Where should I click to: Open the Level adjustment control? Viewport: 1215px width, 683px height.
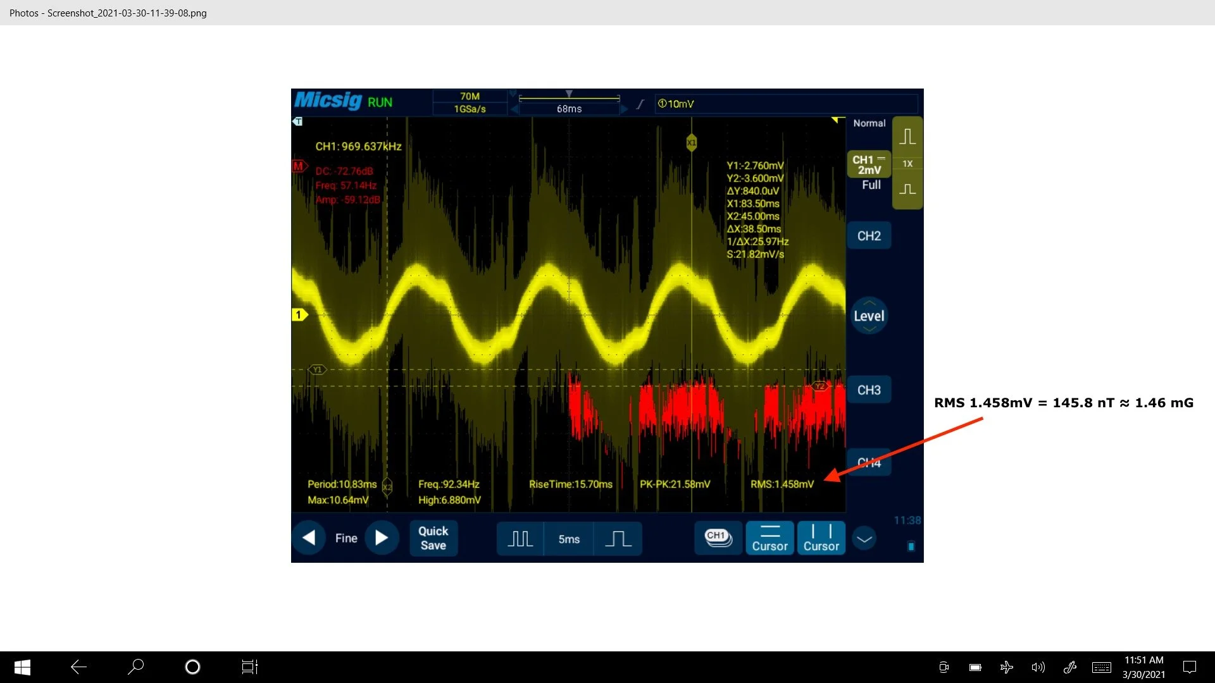869,315
